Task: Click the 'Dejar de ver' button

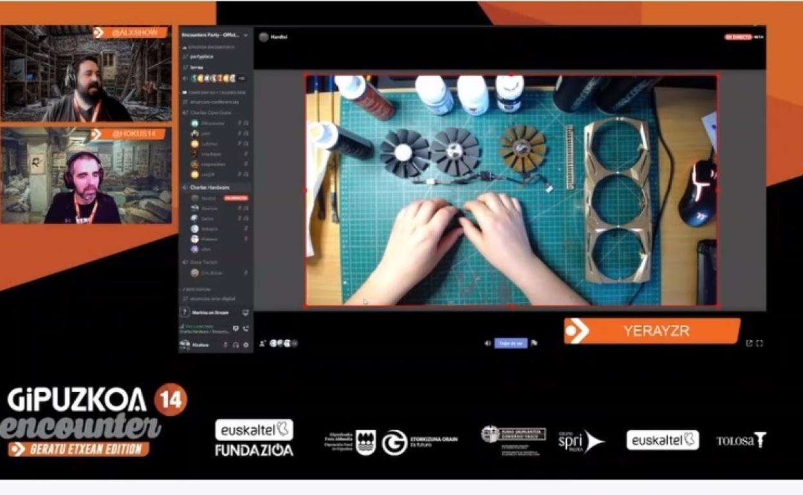Action: pos(511,343)
